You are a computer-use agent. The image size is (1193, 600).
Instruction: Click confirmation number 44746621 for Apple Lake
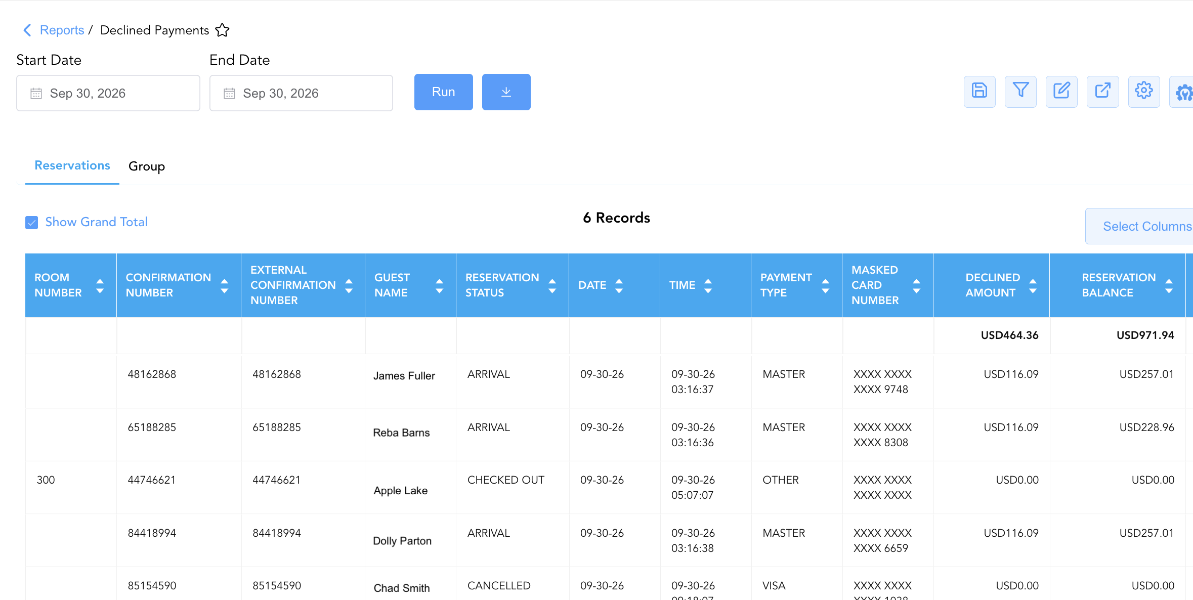[x=152, y=480]
